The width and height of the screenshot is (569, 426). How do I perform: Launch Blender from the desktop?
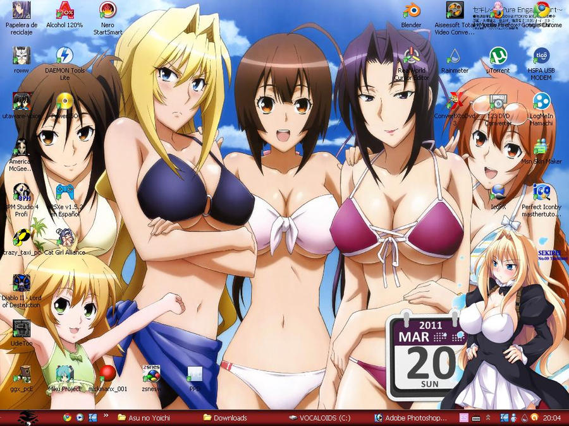click(x=411, y=15)
